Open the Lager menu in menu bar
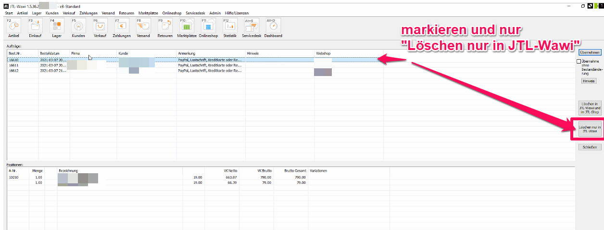The image size is (604, 230). coord(37,13)
